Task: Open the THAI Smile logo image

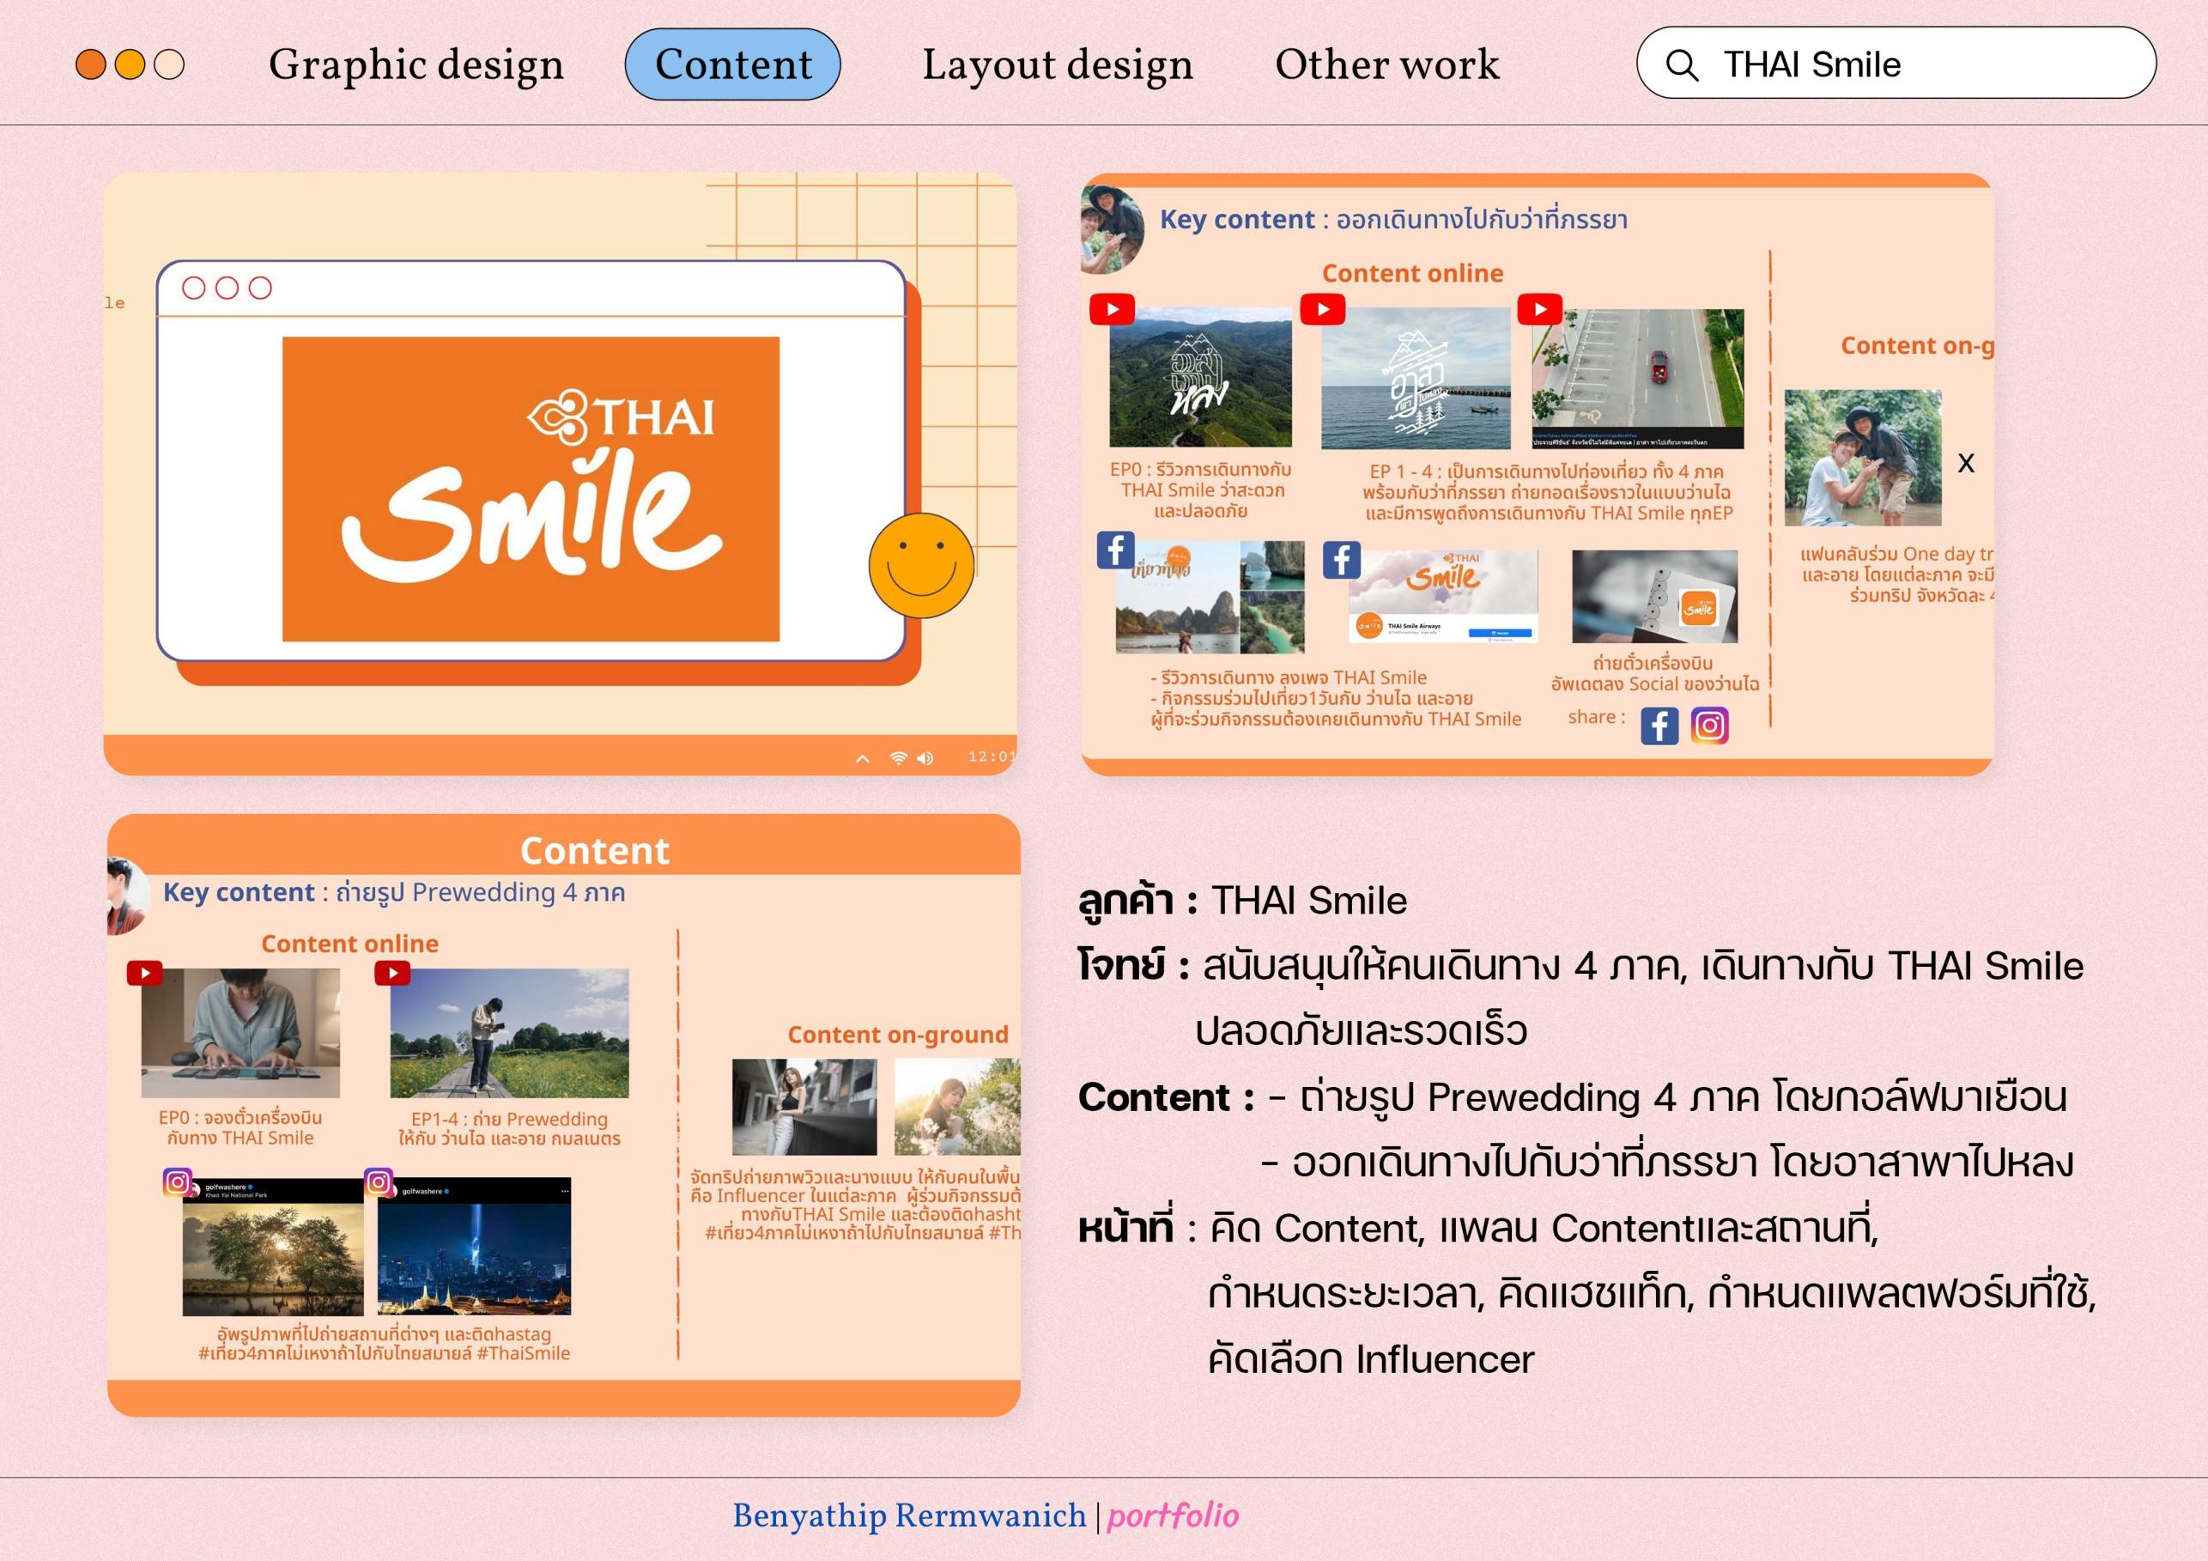Action: pos(530,489)
